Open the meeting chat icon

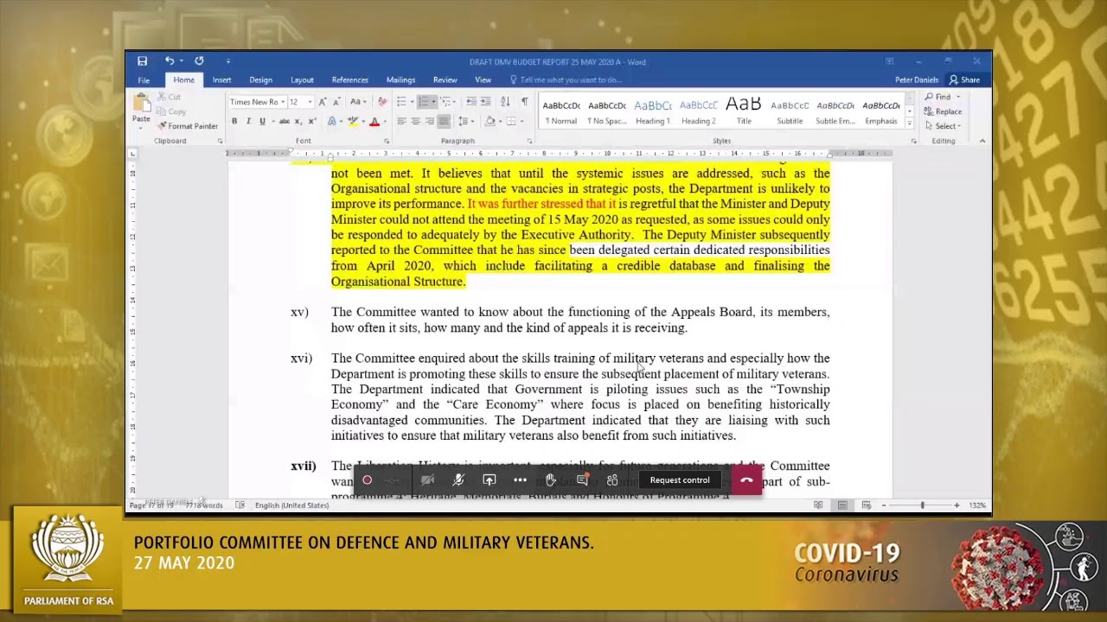click(x=582, y=480)
